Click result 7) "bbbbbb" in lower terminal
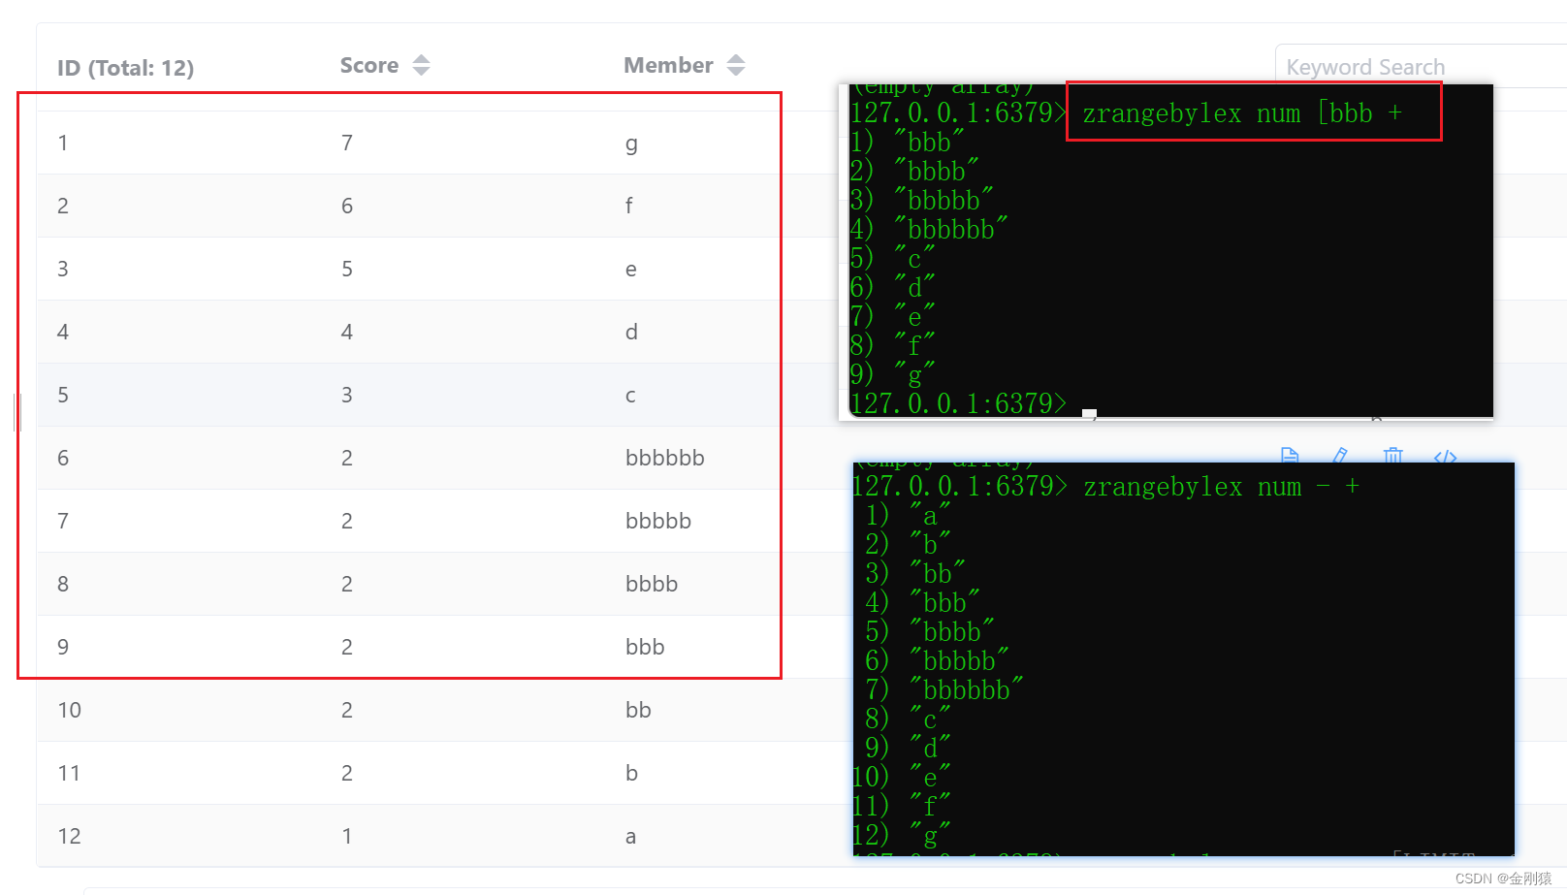 point(944,689)
